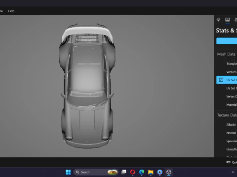Select the Normal texture row
This screenshot has width=237, height=177.
[x=227, y=133]
